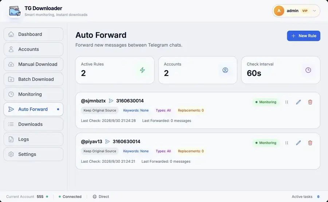
Task: Click the Direct connection mode label
Action: pyautogui.click(x=104, y=197)
